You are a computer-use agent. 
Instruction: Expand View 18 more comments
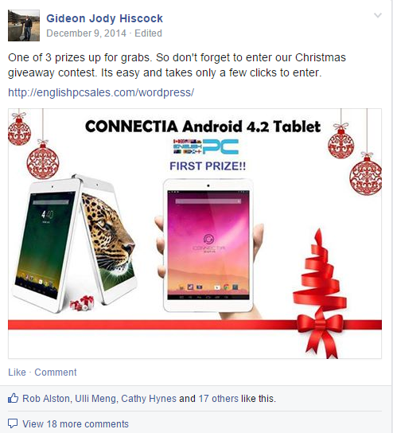pyautogui.click(x=76, y=424)
